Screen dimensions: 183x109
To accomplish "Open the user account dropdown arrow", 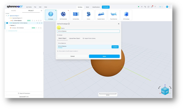I will coord(169,7).
